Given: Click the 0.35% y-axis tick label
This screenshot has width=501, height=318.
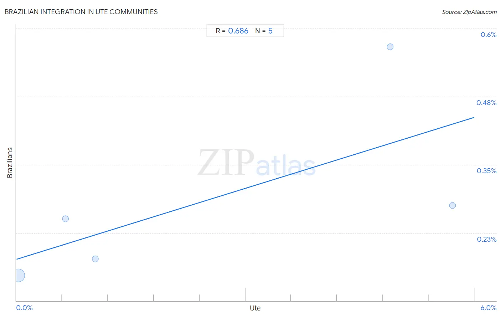Looking at the screenshot, I should tap(487, 171).
